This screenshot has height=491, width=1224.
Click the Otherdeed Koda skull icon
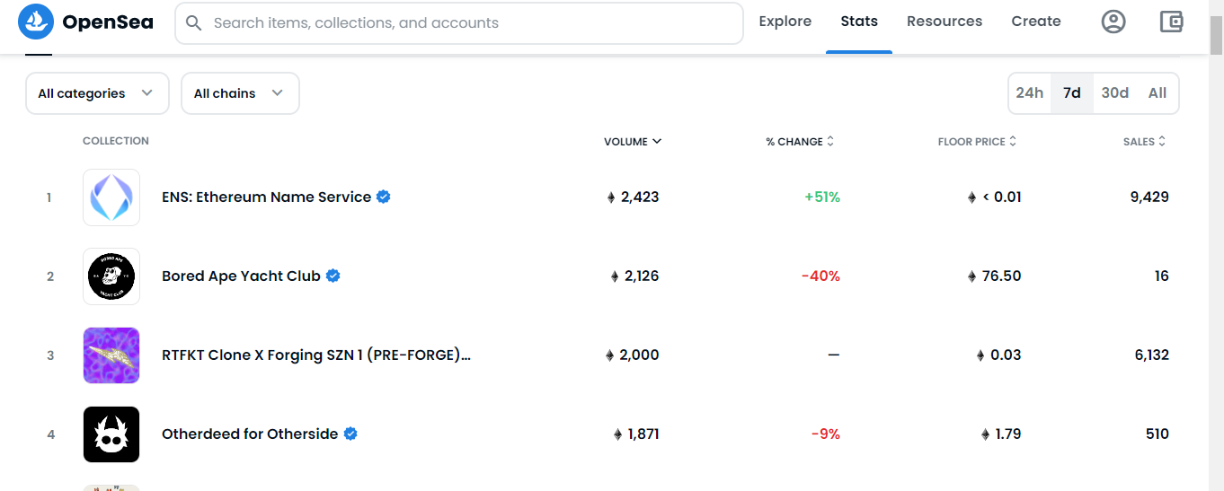coord(111,434)
